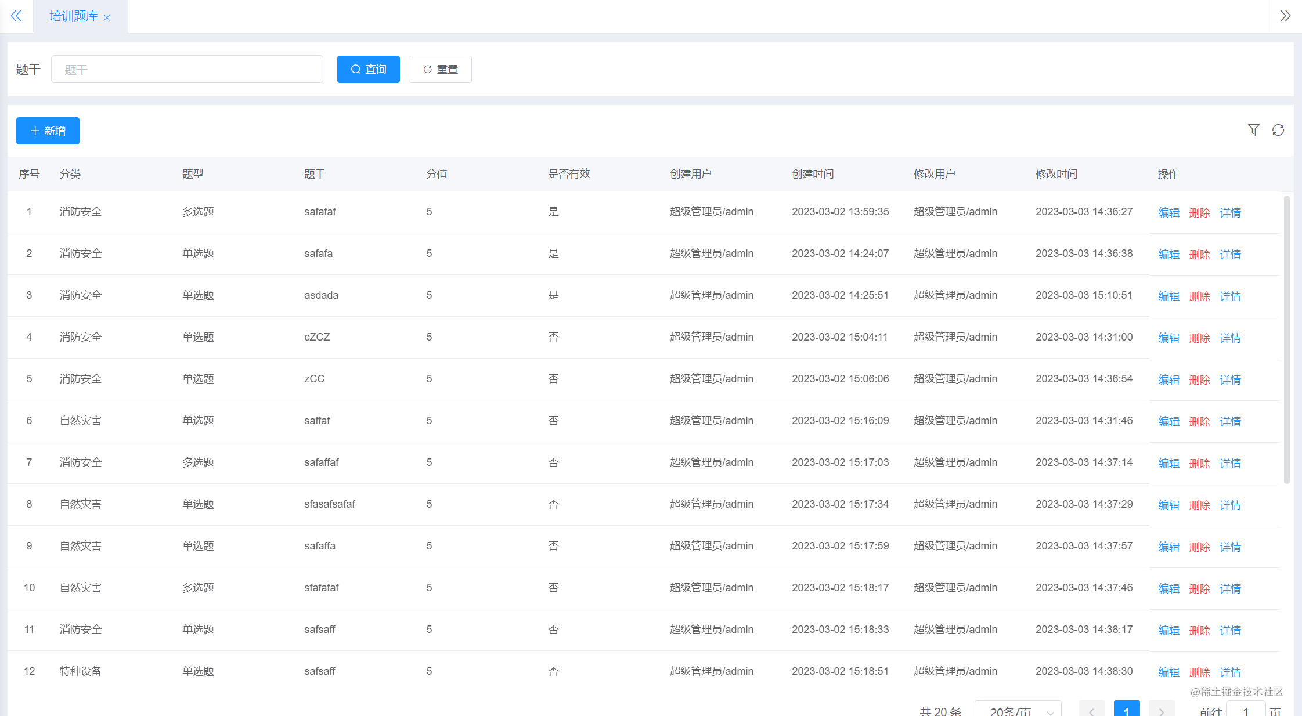
Task: Refresh the table using the reload icon
Action: click(x=1278, y=130)
